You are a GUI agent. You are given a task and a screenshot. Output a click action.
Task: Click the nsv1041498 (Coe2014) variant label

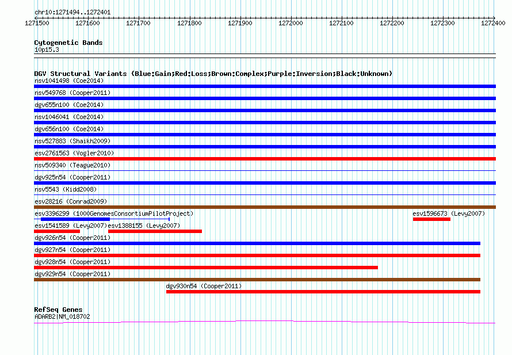69,81
